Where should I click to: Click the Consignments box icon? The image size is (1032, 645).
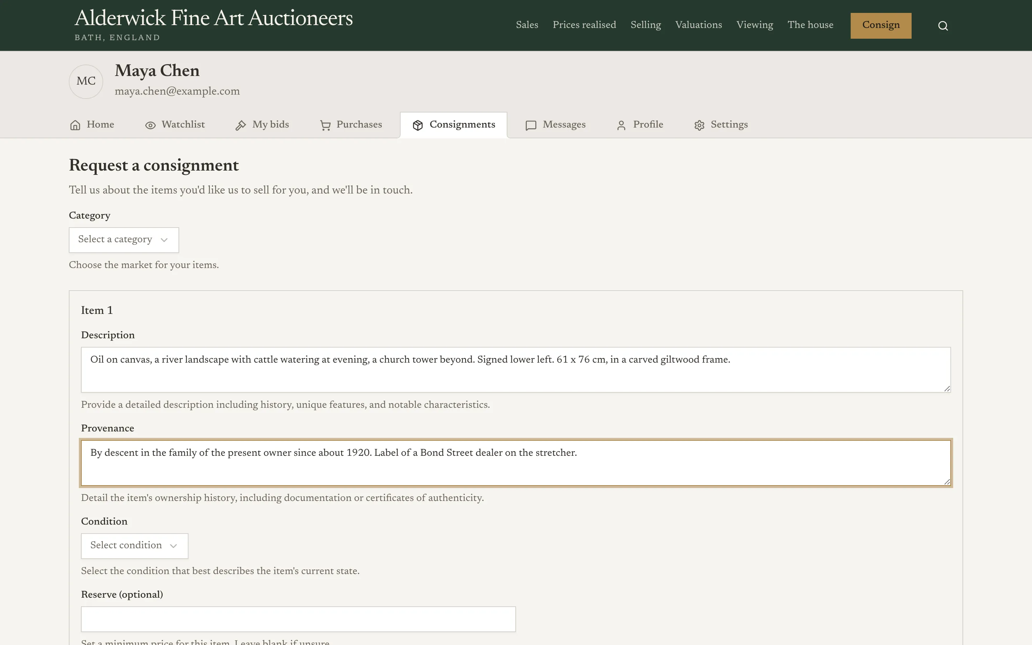click(x=417, y=125)
